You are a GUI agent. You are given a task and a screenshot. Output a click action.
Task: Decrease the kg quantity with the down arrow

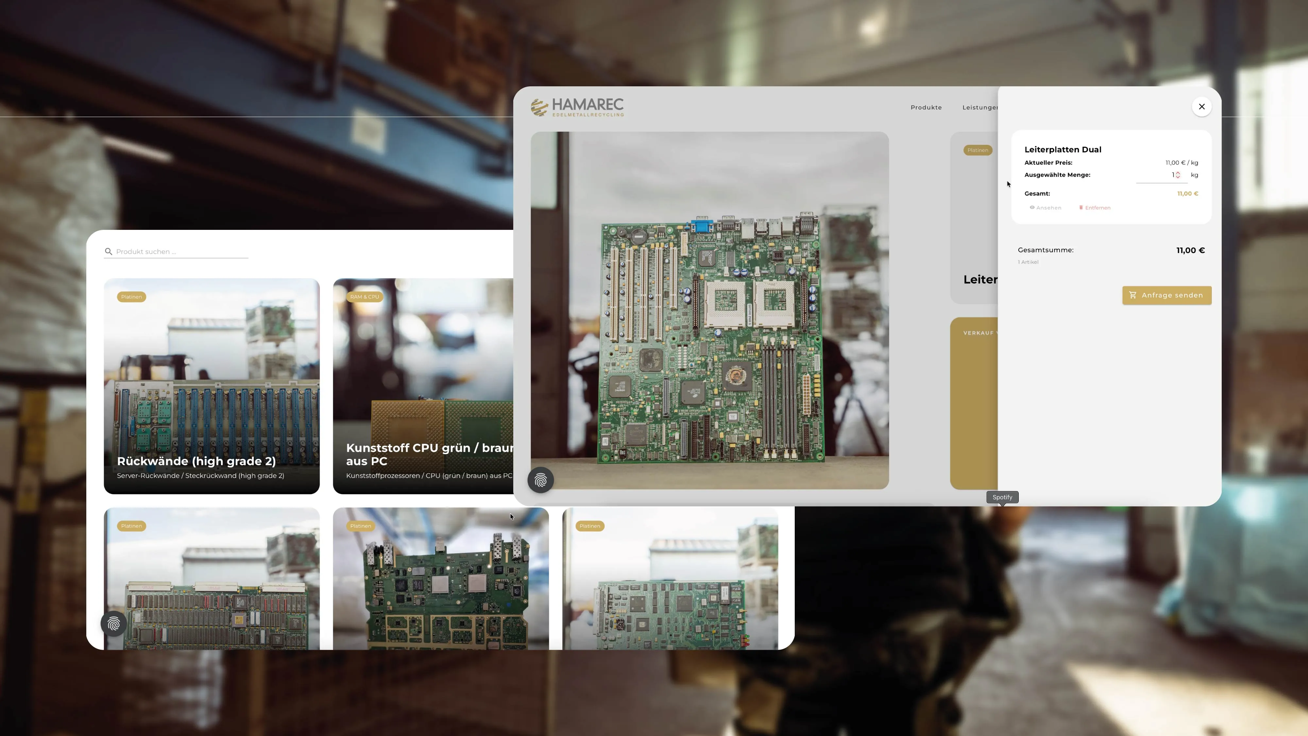point(1178,177)
